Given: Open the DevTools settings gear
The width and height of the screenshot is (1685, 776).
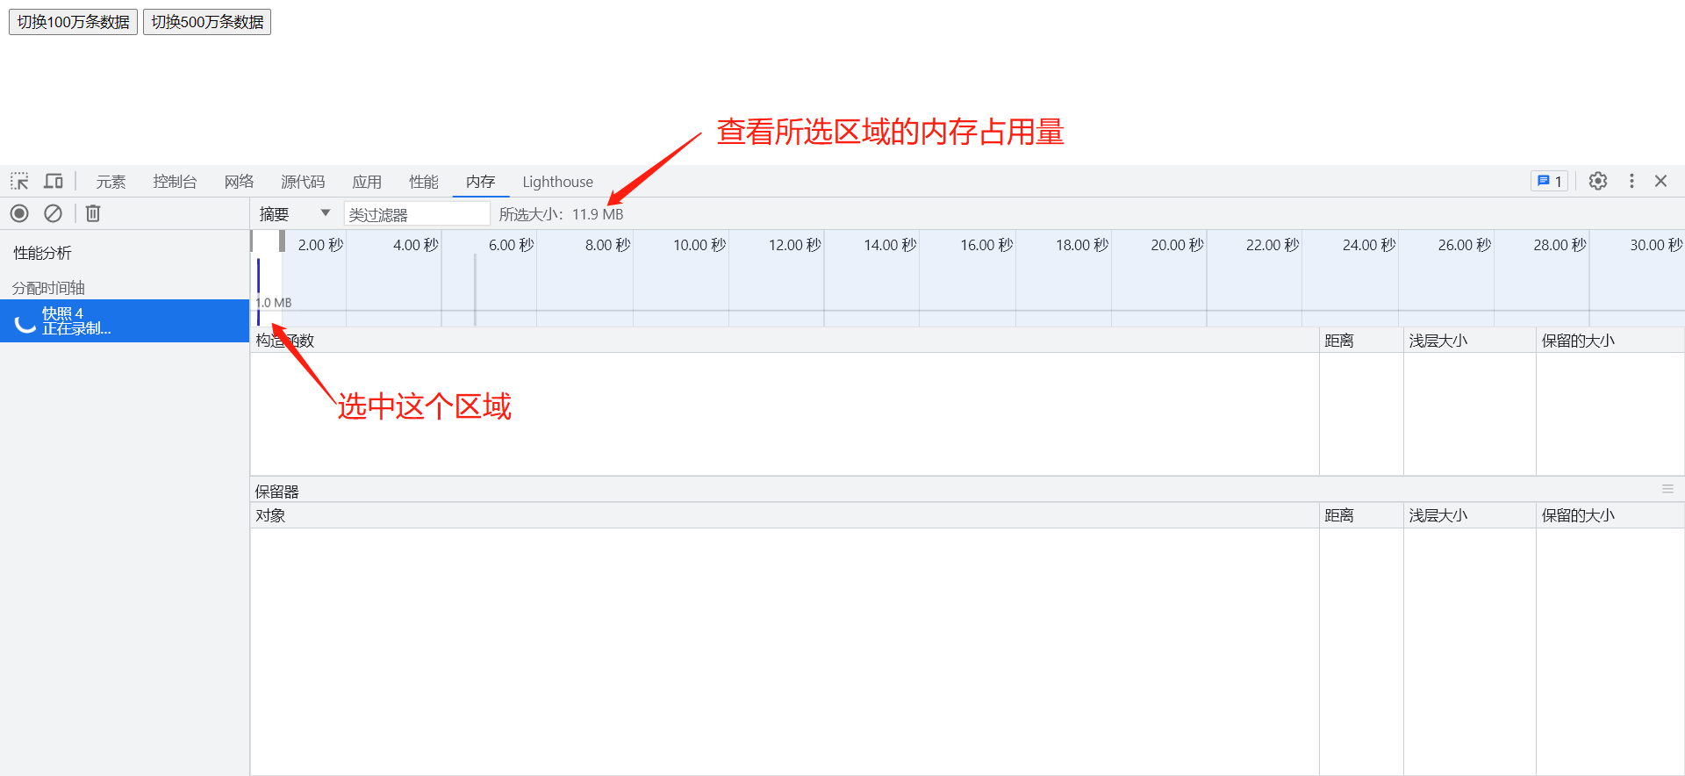Looking at the screenshot, I should (1598, 181).
